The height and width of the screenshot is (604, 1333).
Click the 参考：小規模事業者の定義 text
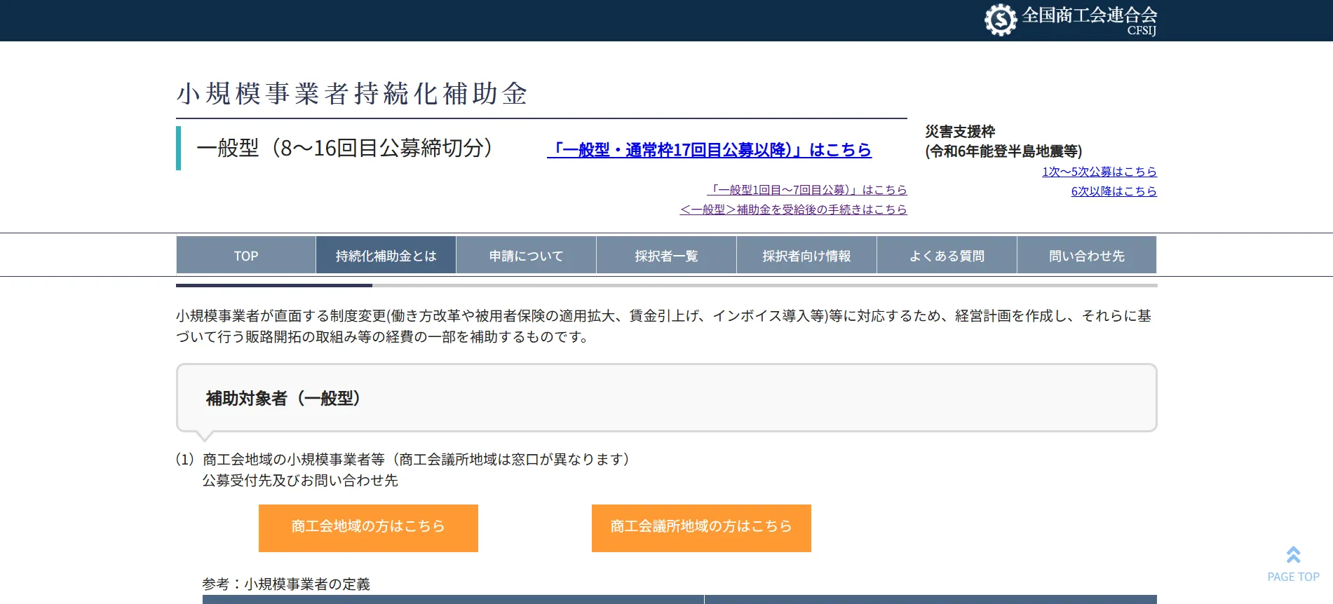coord(286,584)
